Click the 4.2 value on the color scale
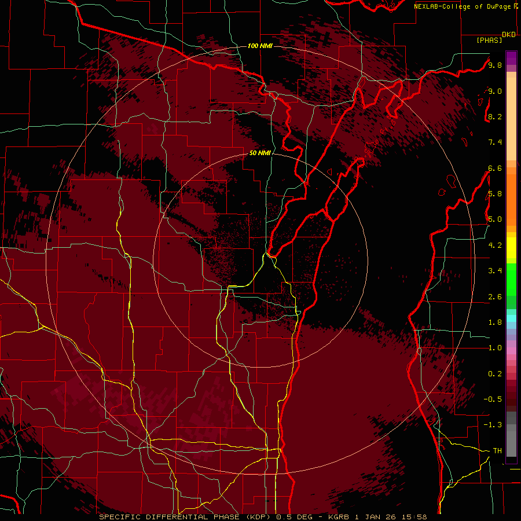The height and width of the screenshot is (521, 521). point(495,245)
